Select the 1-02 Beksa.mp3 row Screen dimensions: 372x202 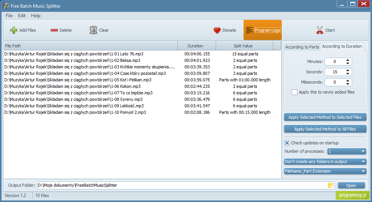[x=142, y=60]
